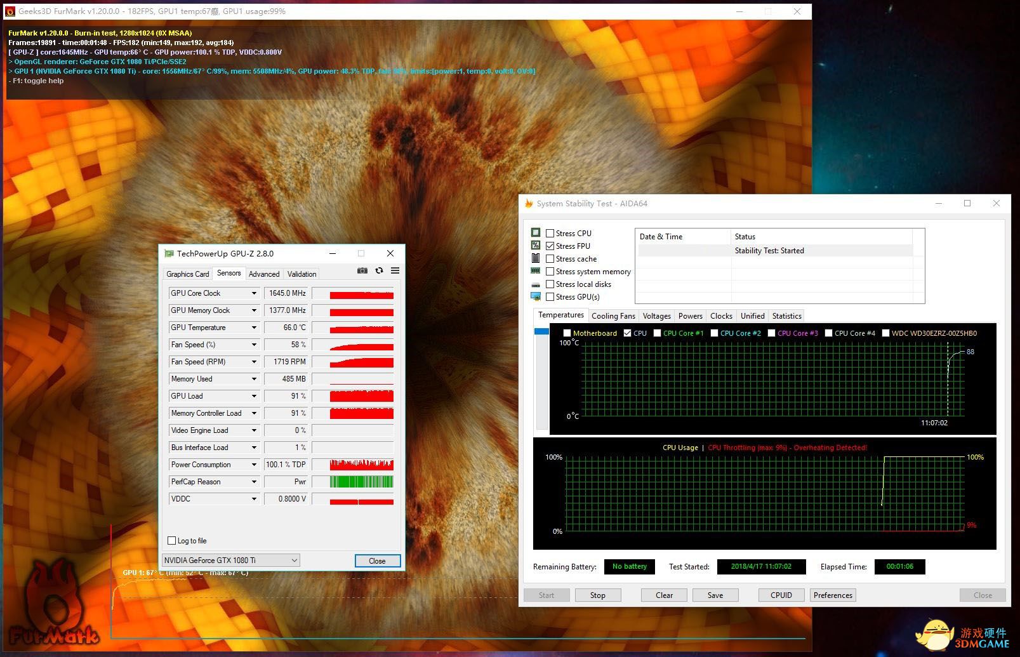Click the Status column header in AIDA64 log
This screenshot has width=1020, height=657.
[x=822, y=237]
